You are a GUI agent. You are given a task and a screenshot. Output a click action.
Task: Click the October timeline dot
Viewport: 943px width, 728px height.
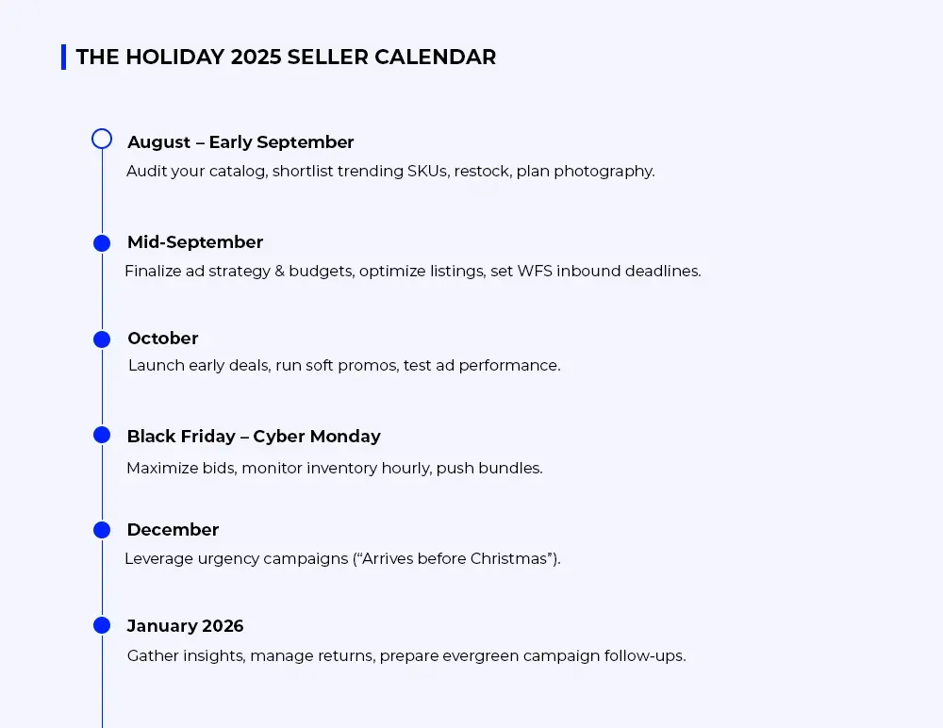tap(102, 339)
